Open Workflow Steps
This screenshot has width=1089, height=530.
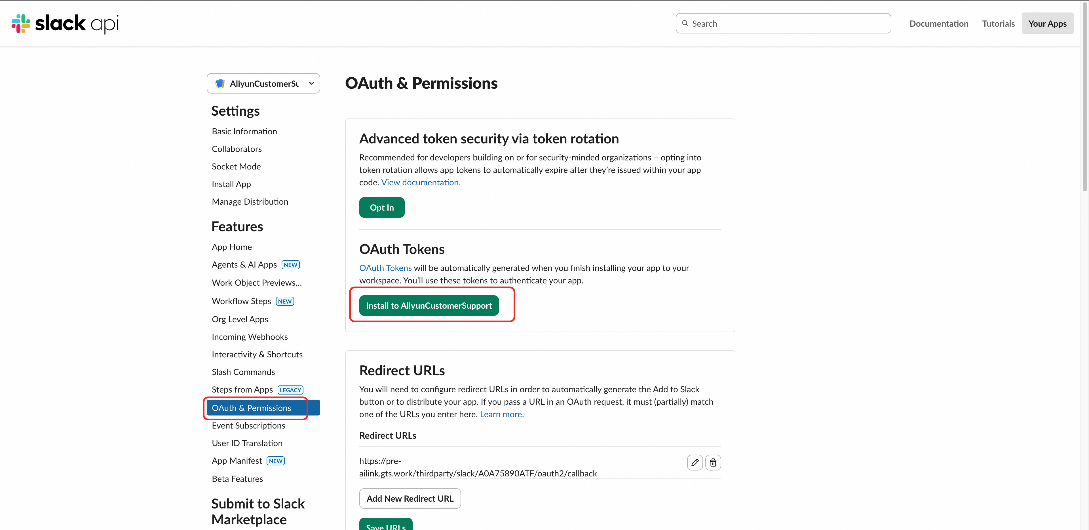[241, 301]
